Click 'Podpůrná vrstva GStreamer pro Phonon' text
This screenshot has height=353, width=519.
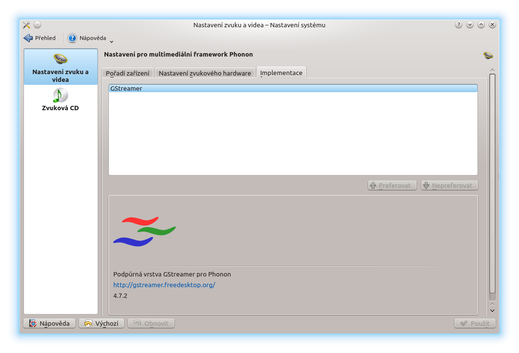[172, 275]
